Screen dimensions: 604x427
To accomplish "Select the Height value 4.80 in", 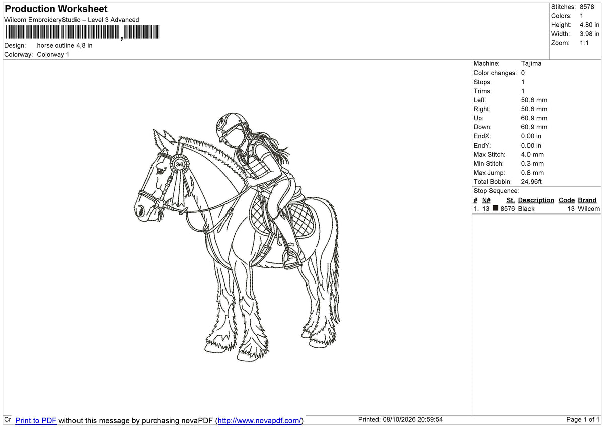I will point(589,25).
